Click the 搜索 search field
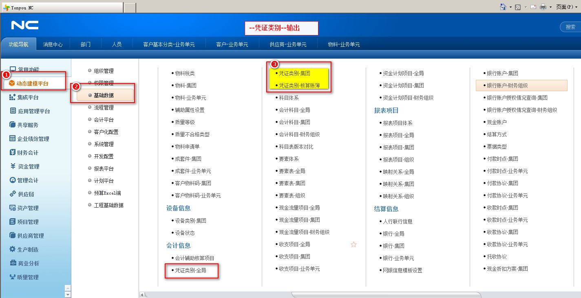Viewport: 581px width, 298px height. (571, 27)
